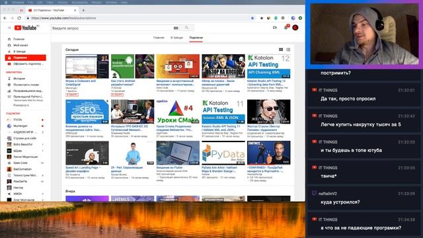
Task: Open the Обзор на плохое thumbnail
Action: click(x=223, y=66)
